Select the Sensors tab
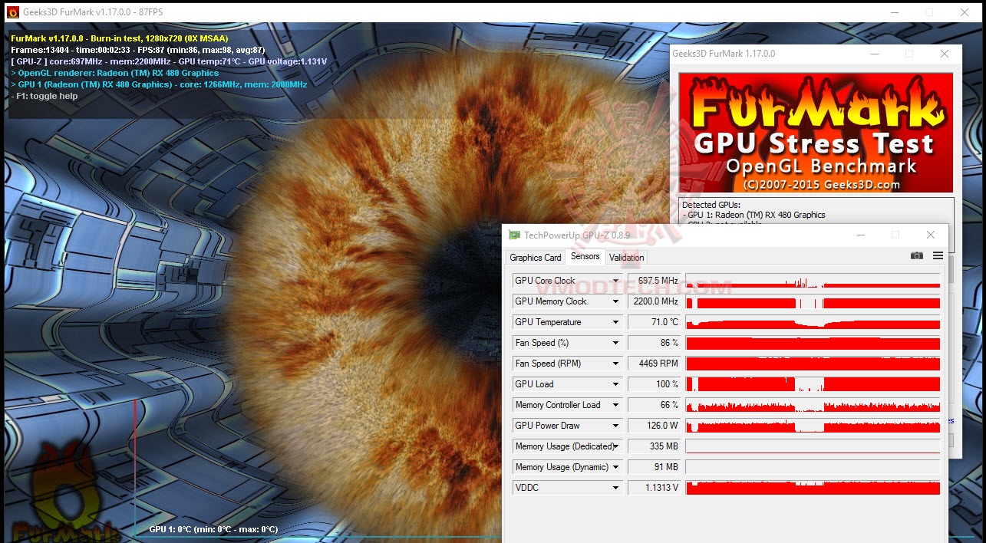The image size is (986, 543). point(585,256)
